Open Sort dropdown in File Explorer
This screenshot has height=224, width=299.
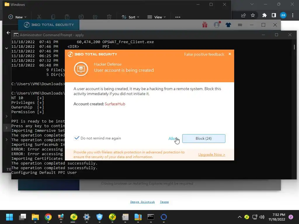pyautogui.click(x=131, y=17)
